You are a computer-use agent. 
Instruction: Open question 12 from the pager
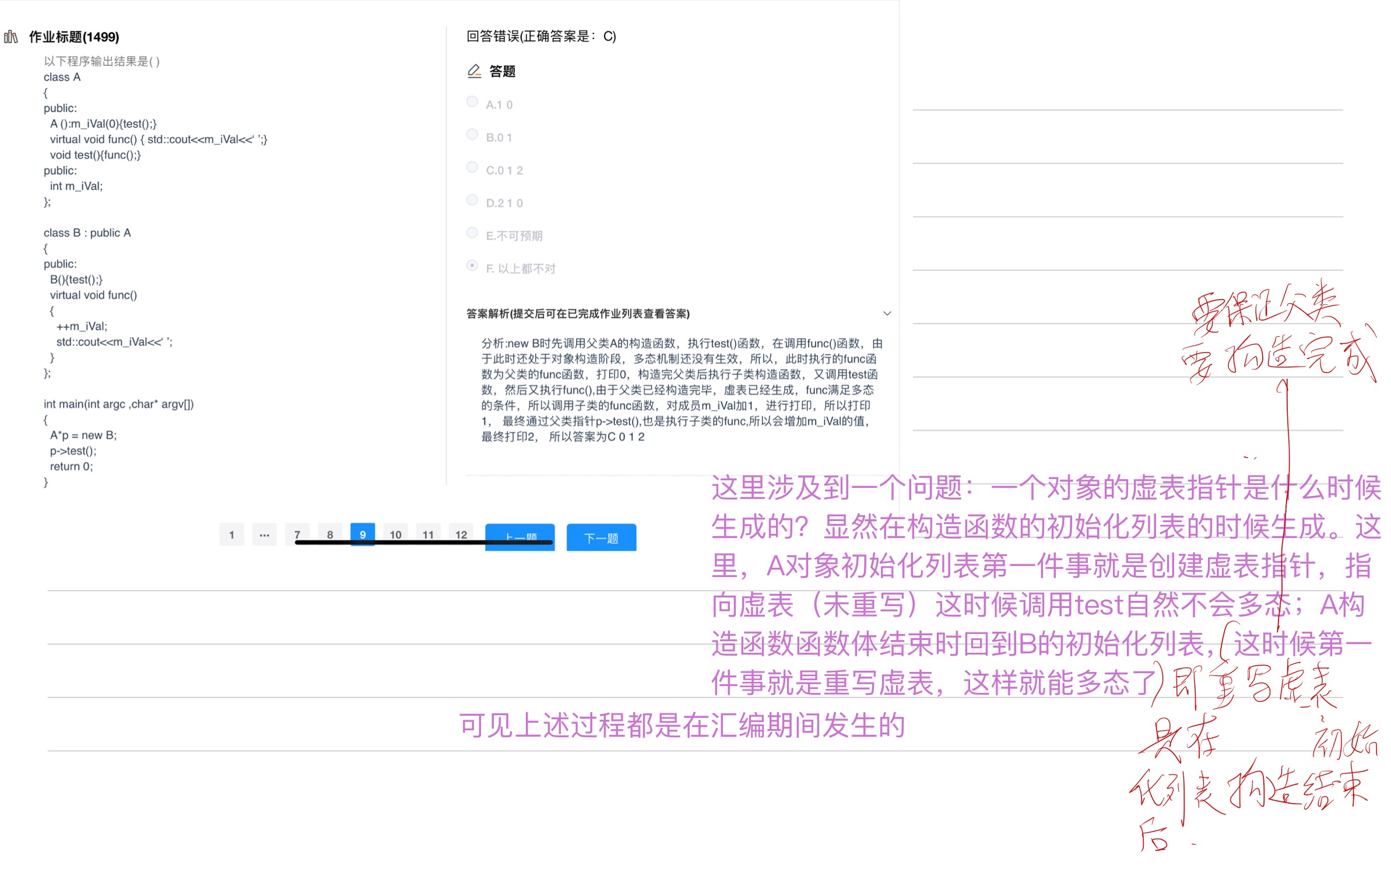[x=461, y=534]
